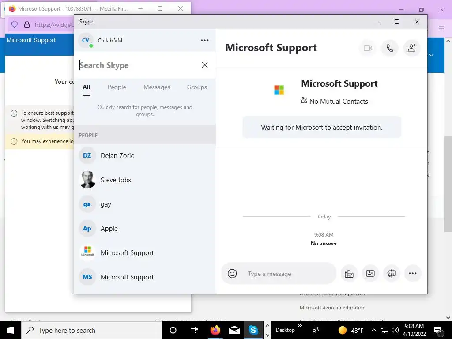
Task: Show hidden system tray icons
Action: (373, 330)
